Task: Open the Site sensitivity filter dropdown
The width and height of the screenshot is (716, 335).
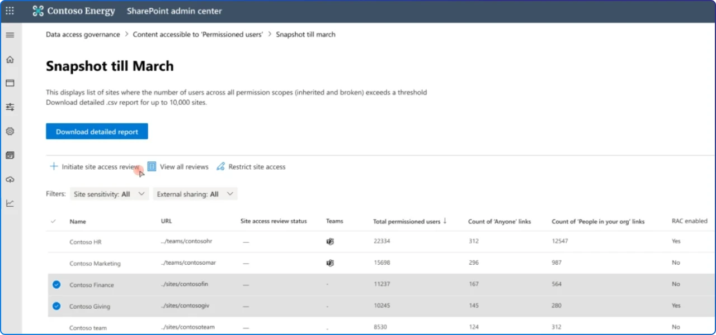Action: 109,194
